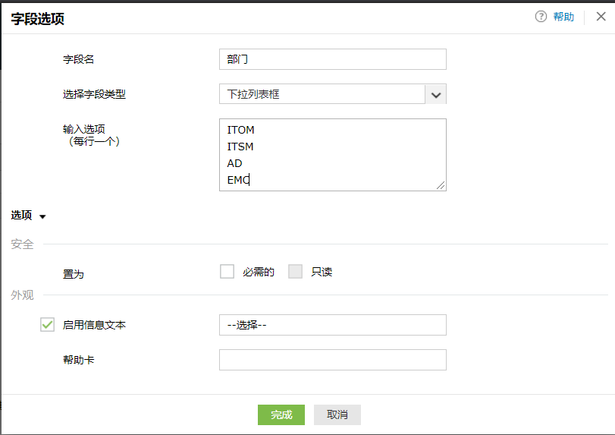Click the ITOM line in options textarea
This screenshot has height=435, width=615.
coord(240,130)
